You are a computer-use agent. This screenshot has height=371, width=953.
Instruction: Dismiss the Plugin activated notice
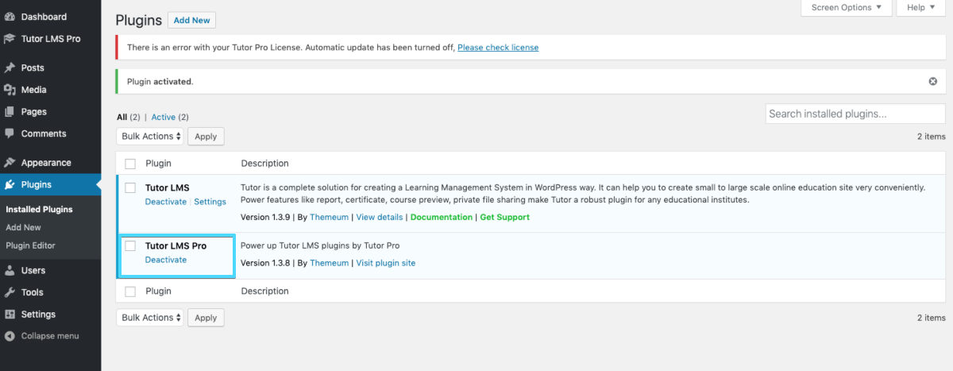tap(933, 81)
